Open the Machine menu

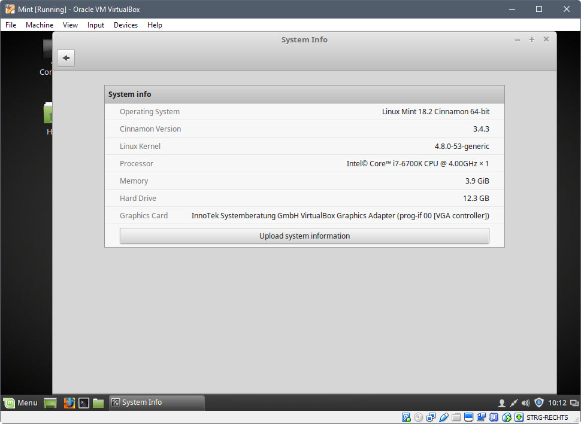pos(40,25)
